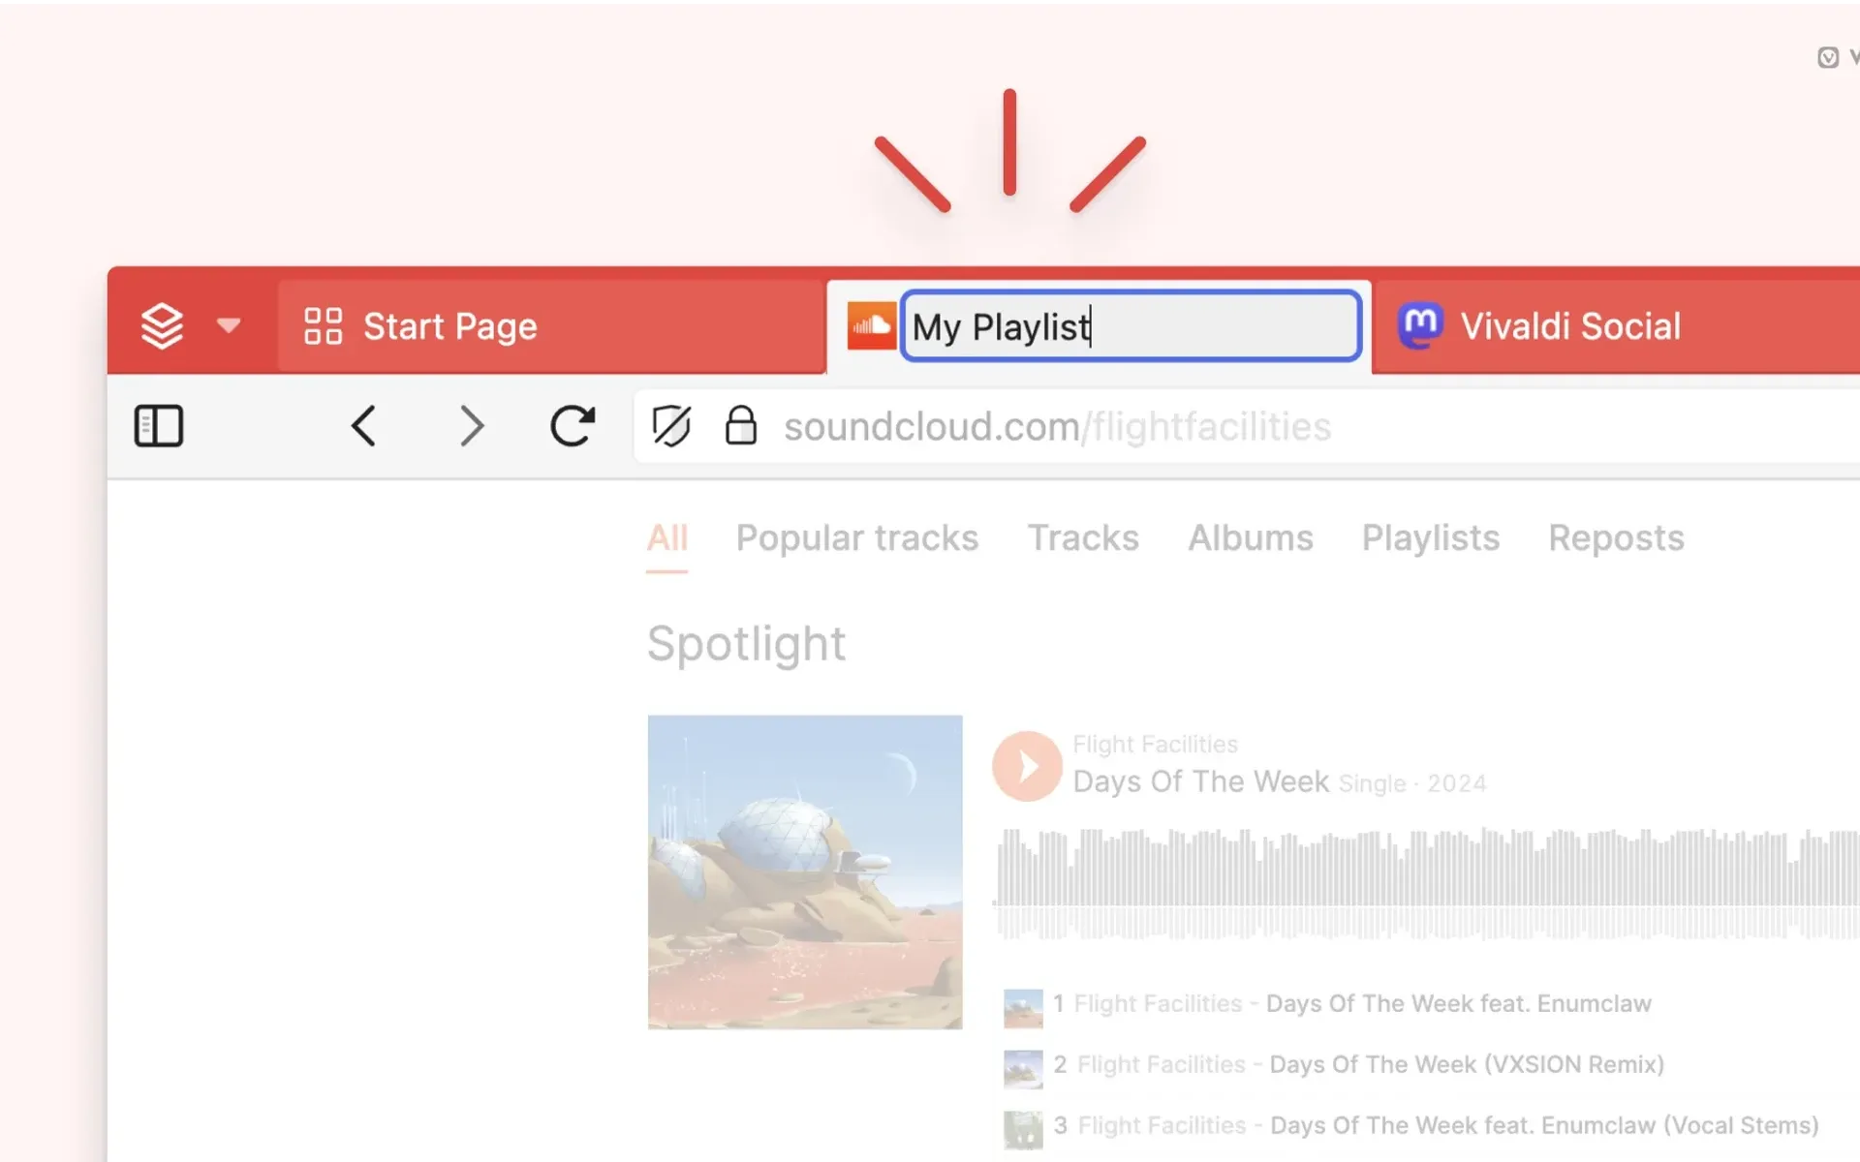Screen dimensions: 1860x1162
Task: Open the Playlists tab
Action: (x=1431, y=538)
